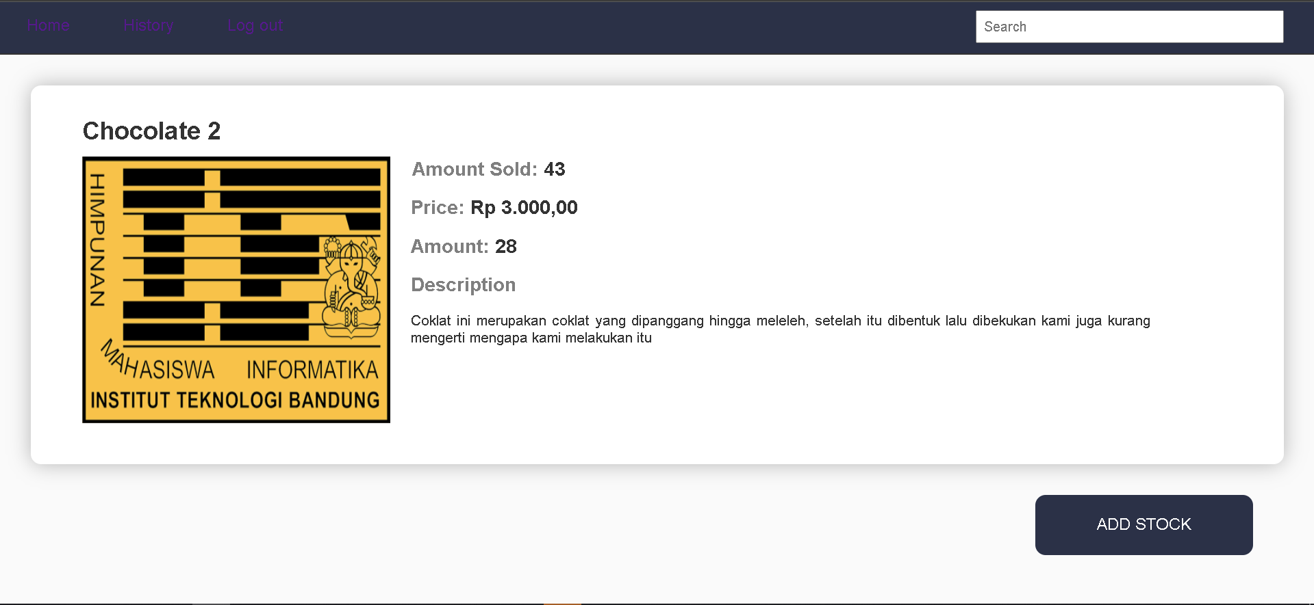Click the Amount Sold value 43
The image size is (1314, 605).
(555, 170)
